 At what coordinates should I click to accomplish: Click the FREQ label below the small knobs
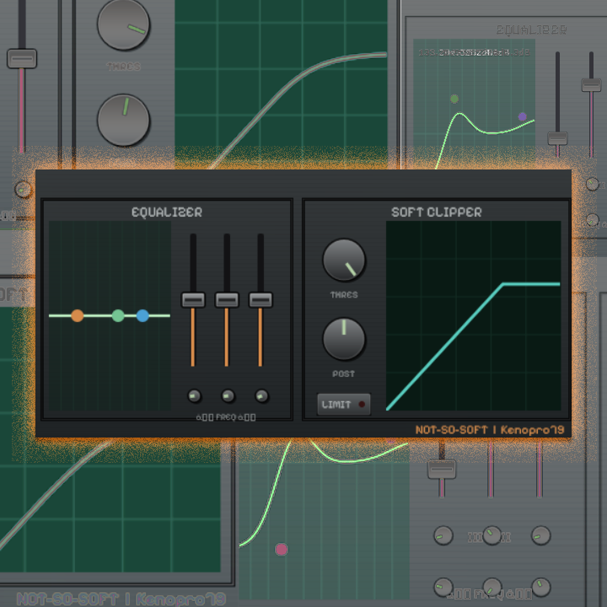(x=226, y=417)
